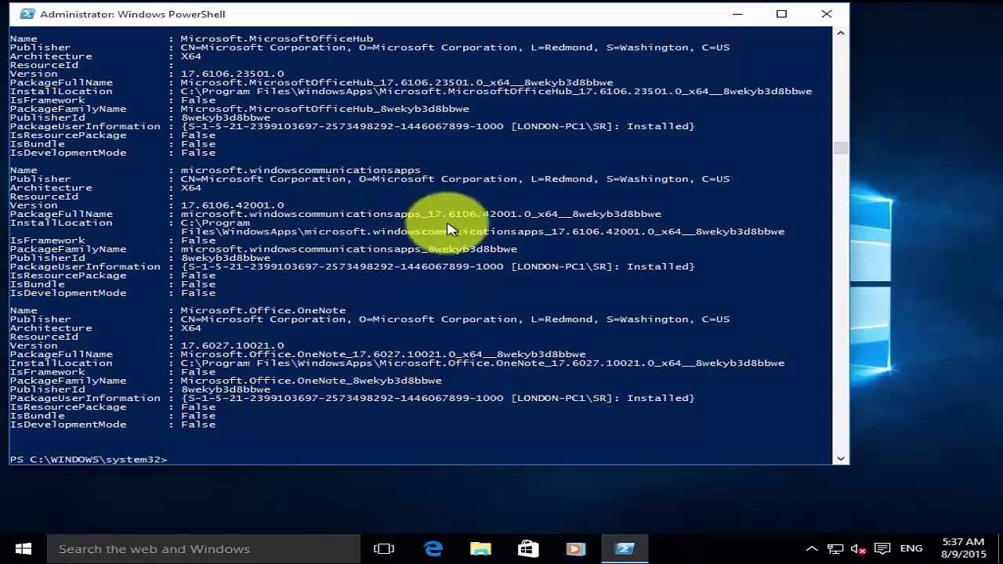Image resolution: width=1003 pixels, height=564 pixels.
Task: Click the Publisher line in the OneNote block
Action: 369,319
